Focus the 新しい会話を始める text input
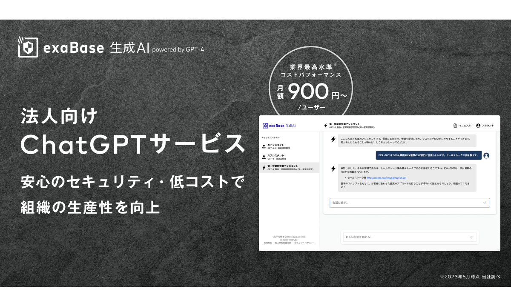The width and height of the screenshot is (511, 306). point(405,237)
